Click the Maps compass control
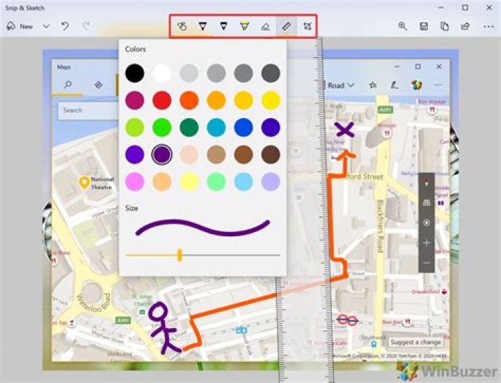Viewport: 501px width, 383px height. pyautogui.click(x=427, y=184)
